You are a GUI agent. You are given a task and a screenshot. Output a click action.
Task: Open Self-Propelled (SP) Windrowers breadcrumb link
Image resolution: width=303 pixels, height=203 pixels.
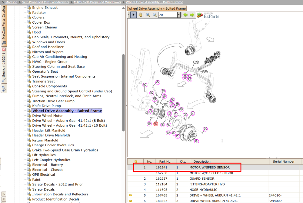46,2
